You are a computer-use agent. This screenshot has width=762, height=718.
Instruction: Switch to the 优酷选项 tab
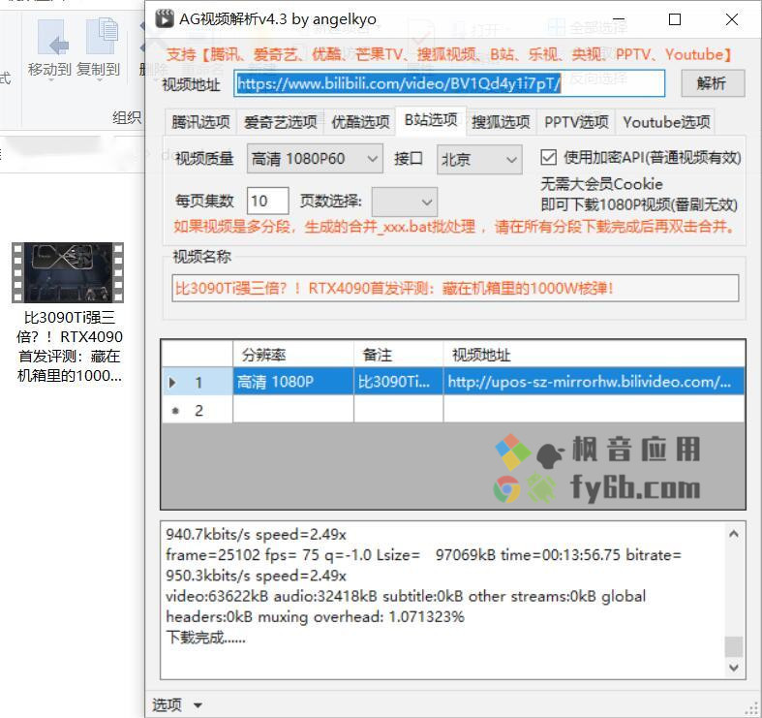point(360,122)
